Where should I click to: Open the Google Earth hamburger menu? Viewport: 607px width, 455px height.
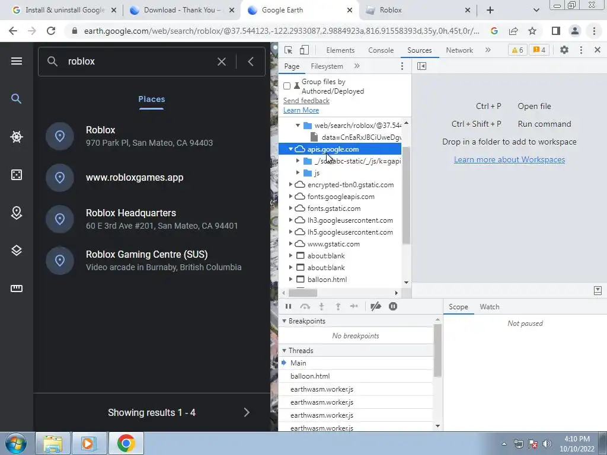[x=16, y=61]
